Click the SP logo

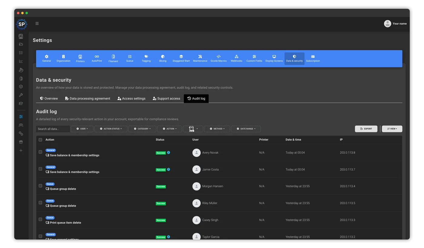pos(22,24)
